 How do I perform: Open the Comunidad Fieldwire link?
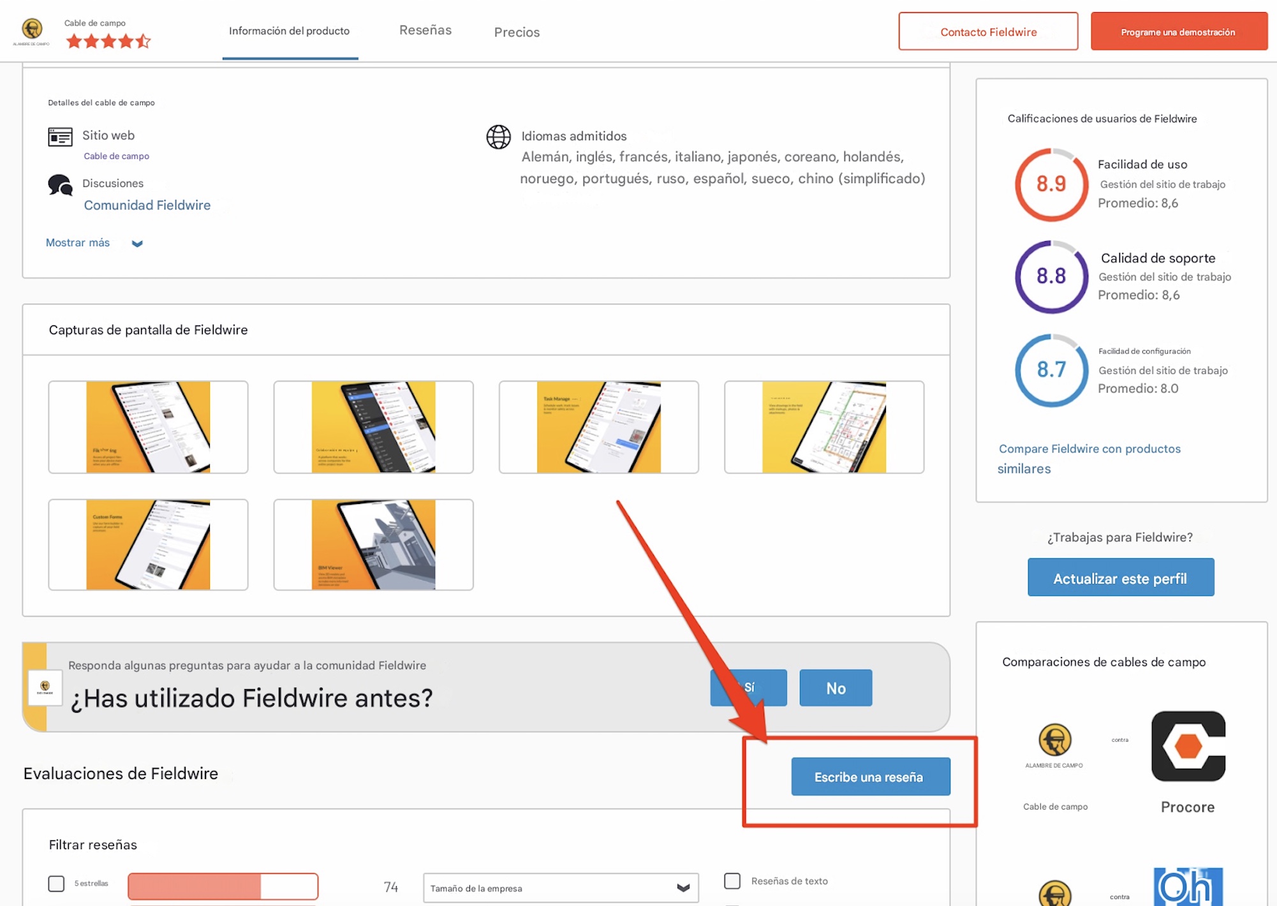click(x=147, y=205)
